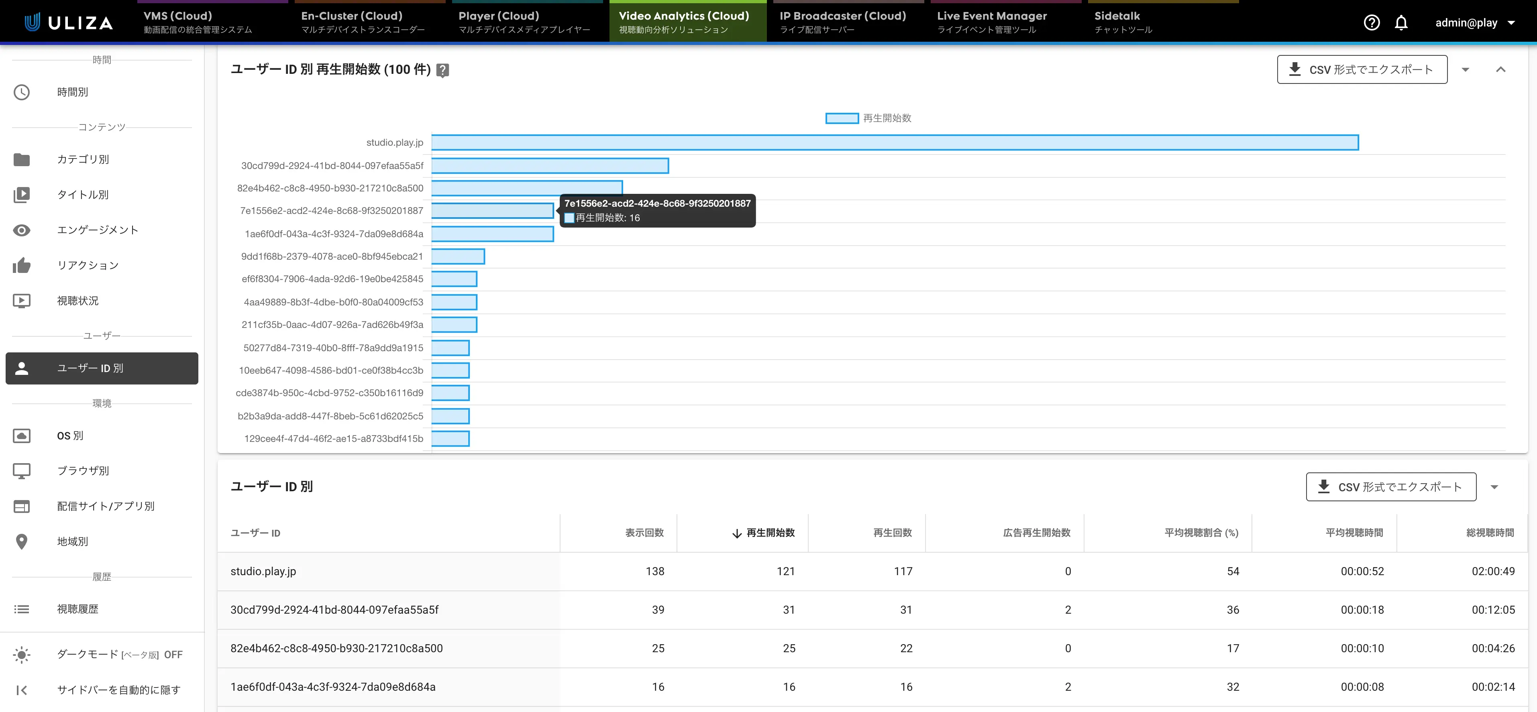The height and width of the screenshot is (712, 1537).
Task: Open Live Event Manager tab
Action: (1006, 21)
